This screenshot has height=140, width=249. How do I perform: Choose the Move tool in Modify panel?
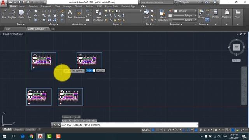pos(44,11)
